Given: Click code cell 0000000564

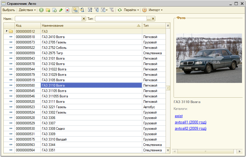Looking at the screenshot, I should (28, 150).
